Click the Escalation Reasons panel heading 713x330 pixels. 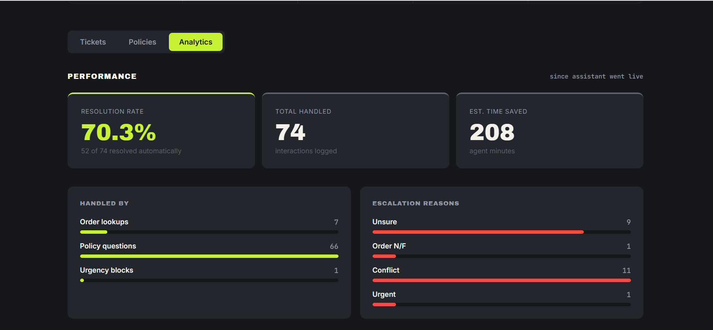[416, 203]
